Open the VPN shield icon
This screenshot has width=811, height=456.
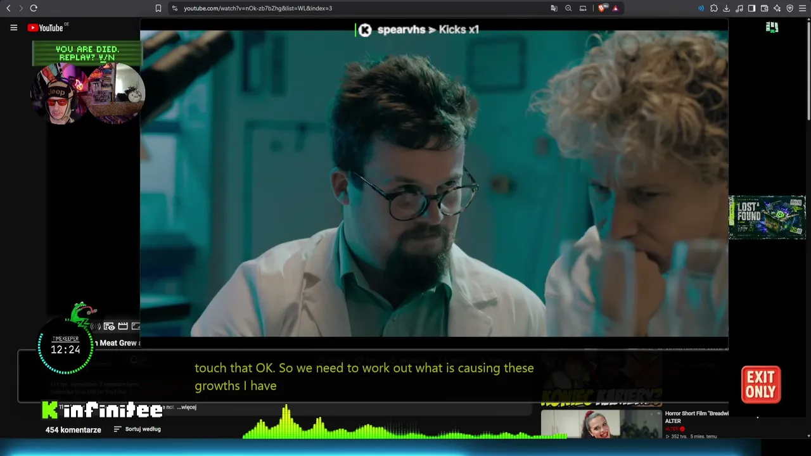click(x=789, y=8)
